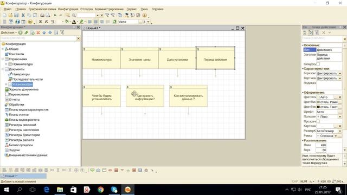Insert the green start point element icon

click(x=92, y=170)
